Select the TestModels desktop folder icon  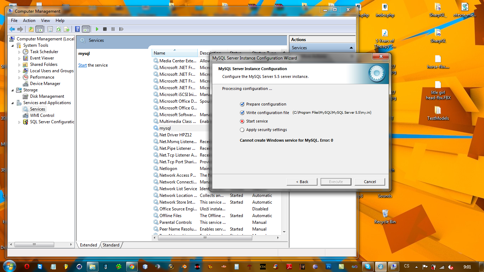(x=438, y=113)
